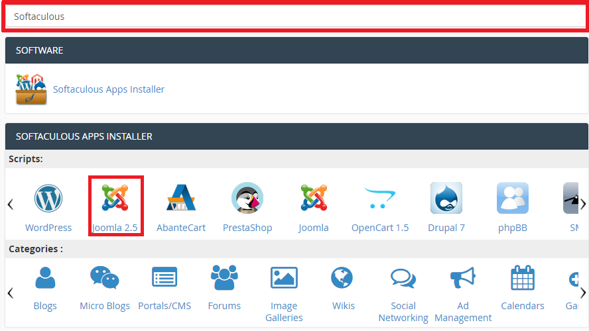Select the Joomla 2.5 script icon
The image size is (589, 331).
point(115,197)
